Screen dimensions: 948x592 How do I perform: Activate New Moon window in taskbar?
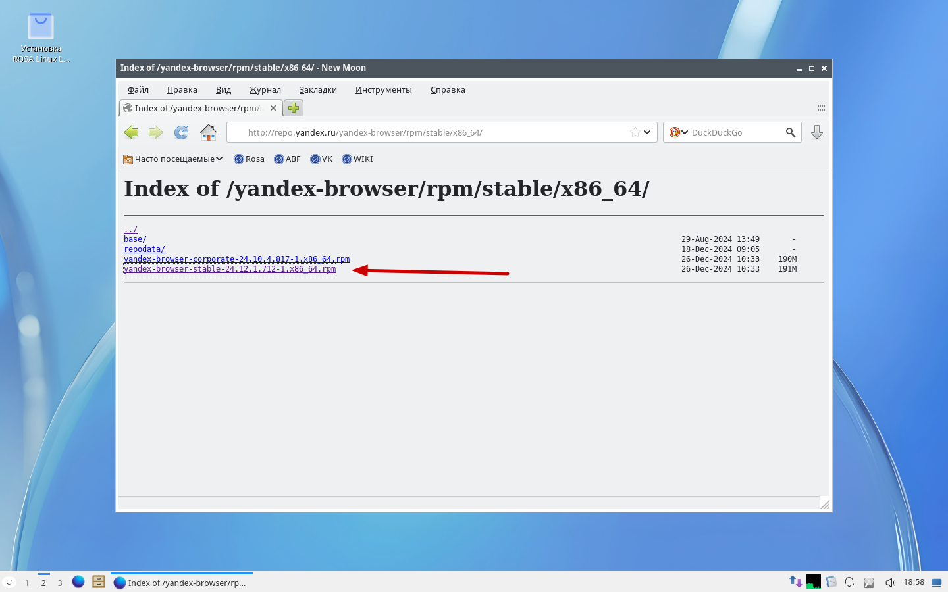pyautogui.click(x=180, y=583)
